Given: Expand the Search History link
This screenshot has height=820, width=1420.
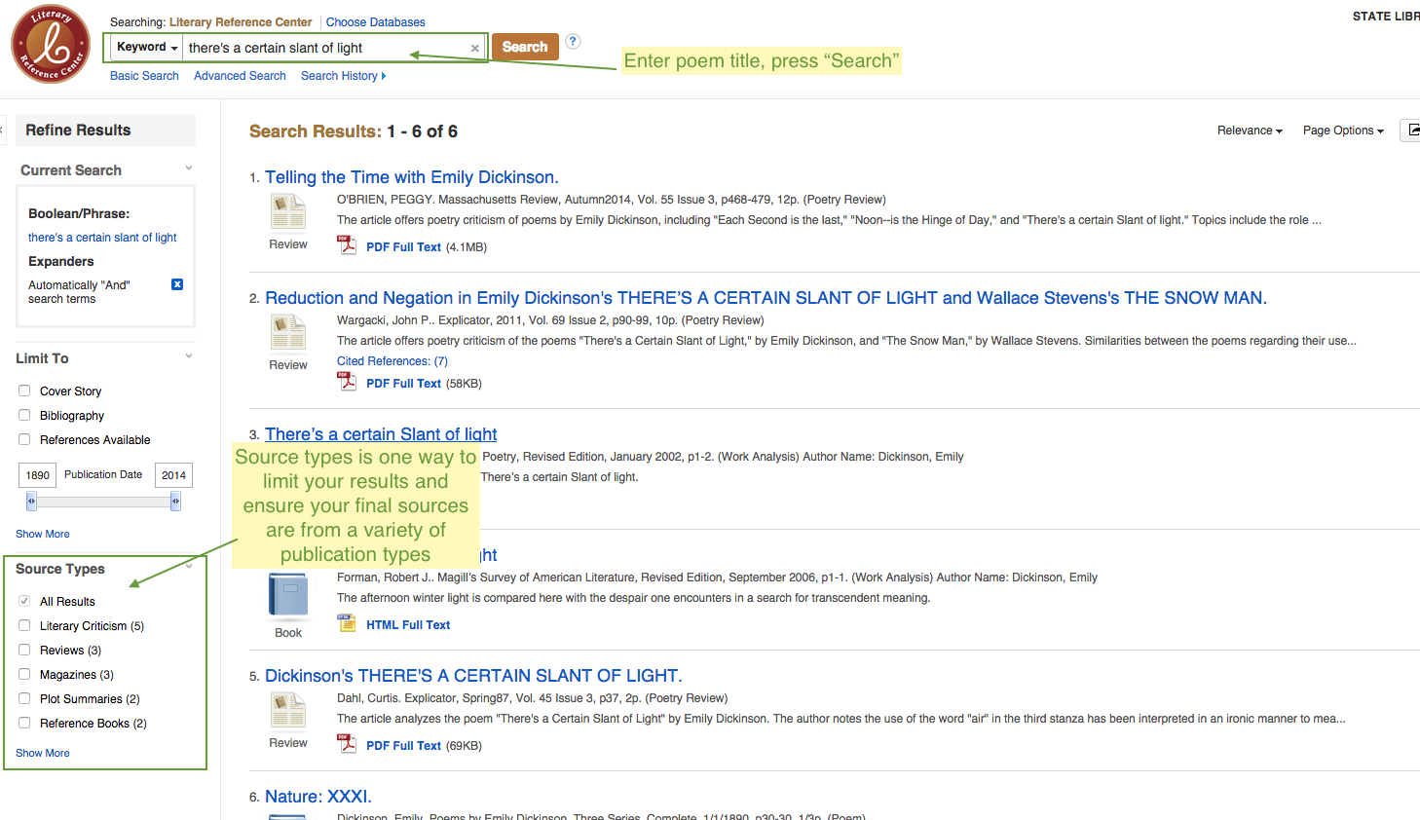Looking at the screenshot, I should pos(343,76).
